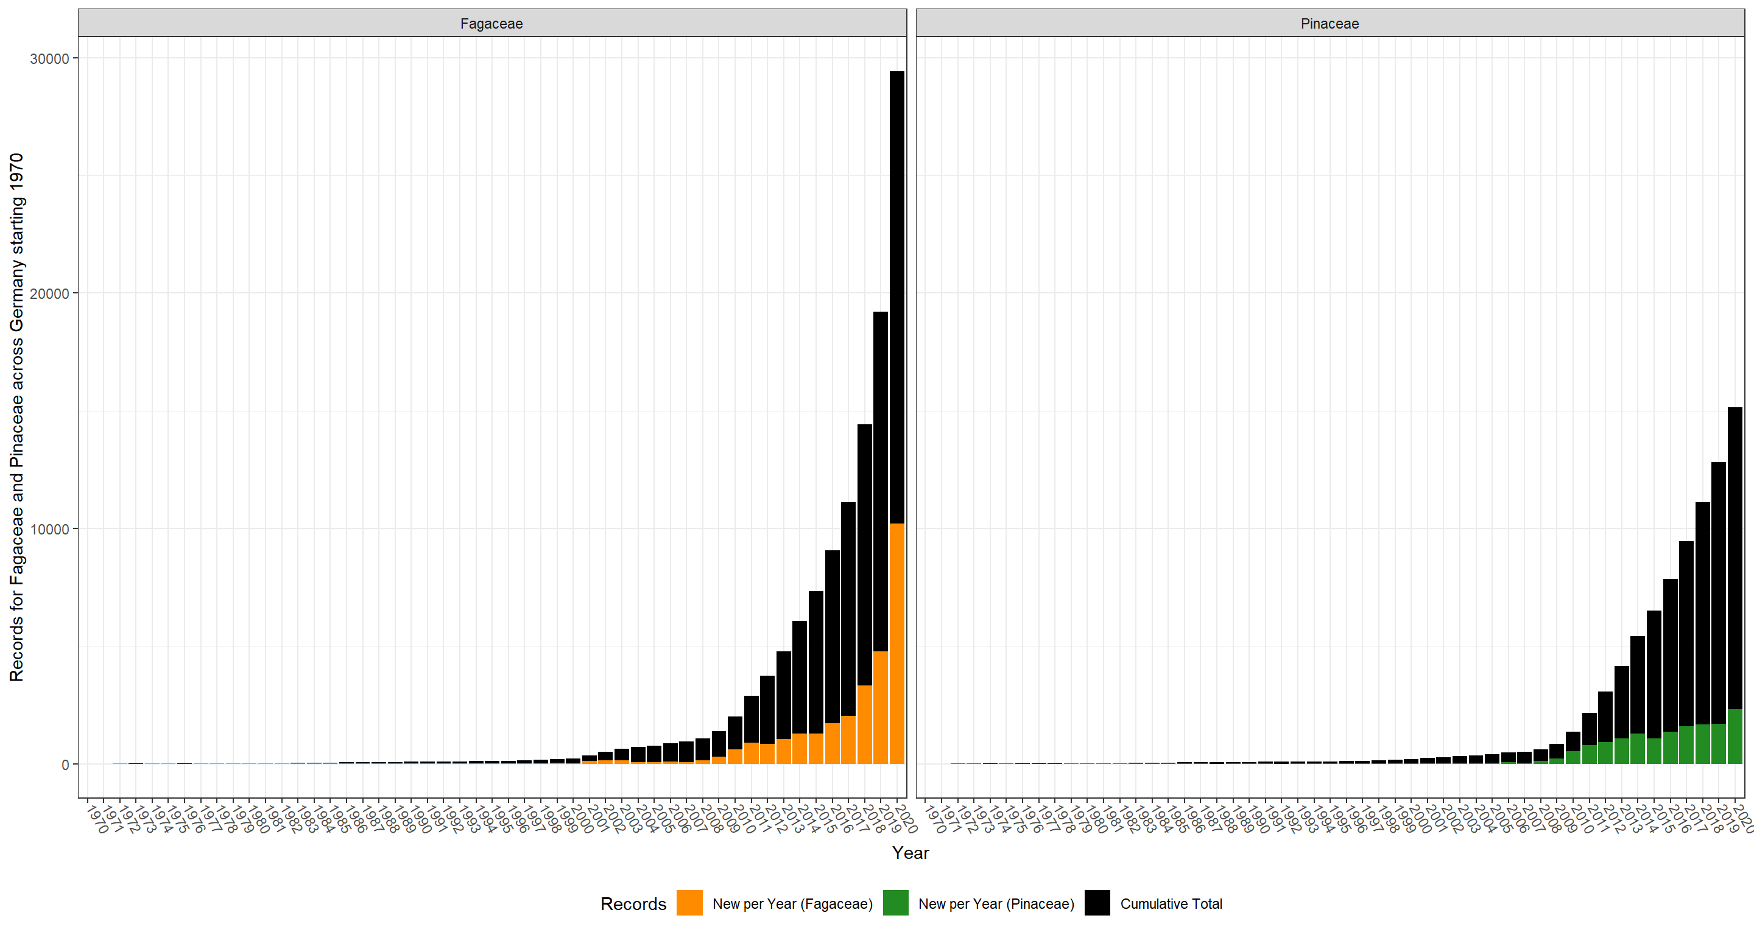Click the 0 y-axis tick label

coord(65,764)
